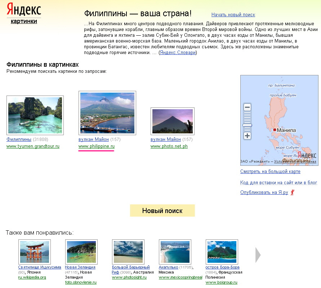
Task: Open the Начать новый поиск link
Action: 233,15
